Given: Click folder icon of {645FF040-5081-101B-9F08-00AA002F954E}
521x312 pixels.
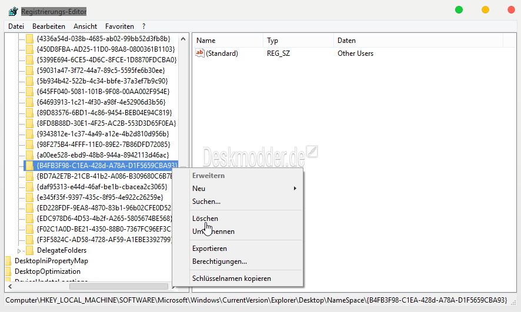Looking at the screenshot, I should pyautogui.click(x=29, y=92).
